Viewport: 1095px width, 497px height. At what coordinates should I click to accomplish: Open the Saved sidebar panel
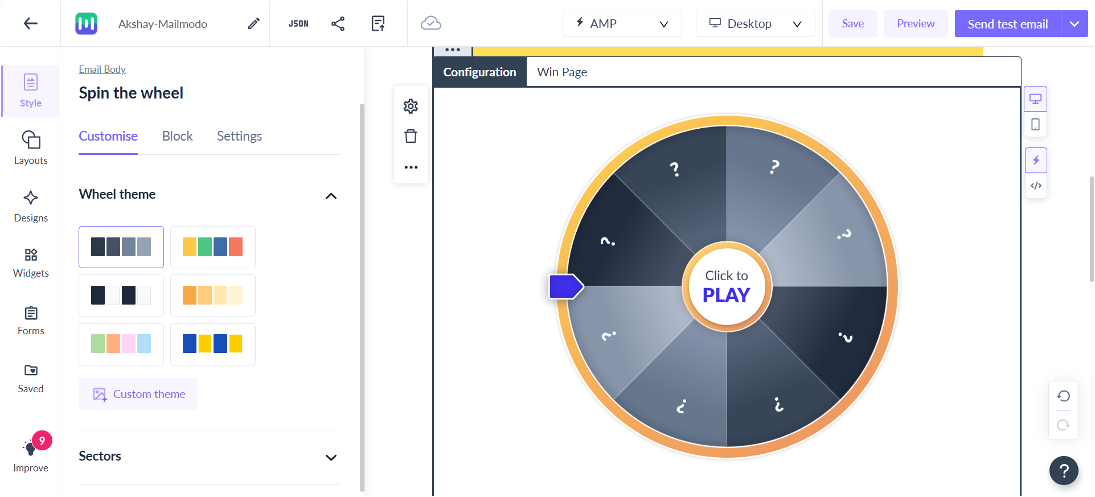tap(31, 379)
